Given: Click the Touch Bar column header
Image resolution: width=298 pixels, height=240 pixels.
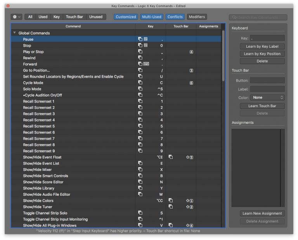Looking at the screenshot, I should point(181,26).
